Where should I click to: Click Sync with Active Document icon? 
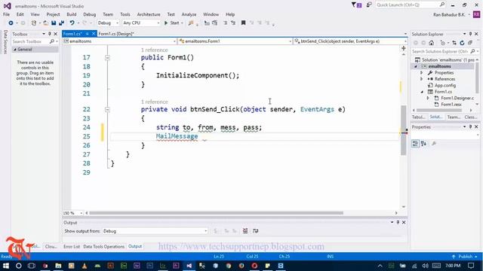point(454,43)
